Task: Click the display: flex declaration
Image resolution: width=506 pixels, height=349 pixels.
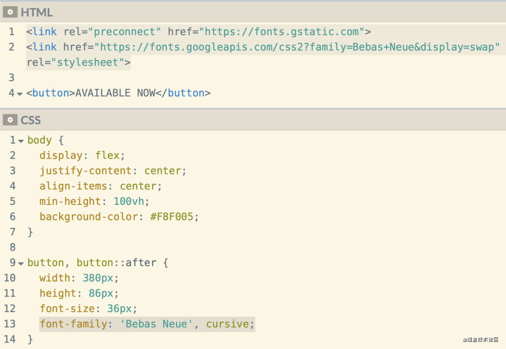Action: [82, 155]
